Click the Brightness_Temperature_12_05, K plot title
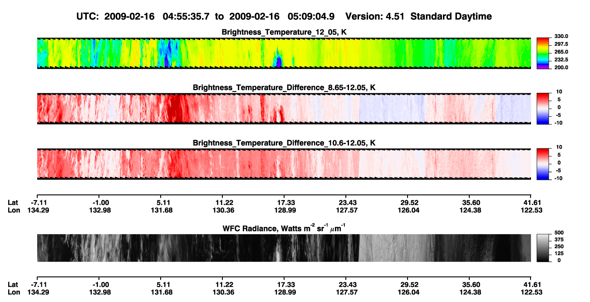 284,32
